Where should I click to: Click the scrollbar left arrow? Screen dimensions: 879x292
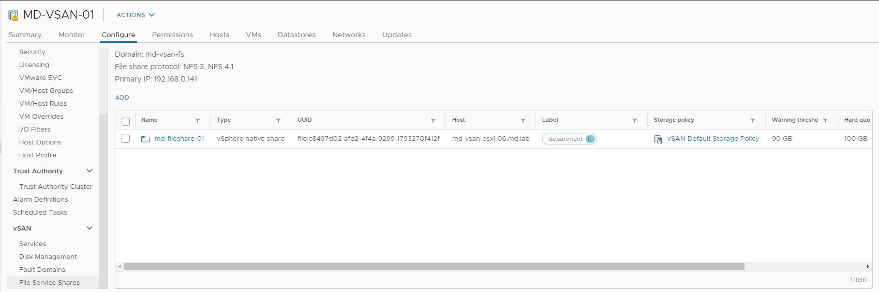point(120,267)
